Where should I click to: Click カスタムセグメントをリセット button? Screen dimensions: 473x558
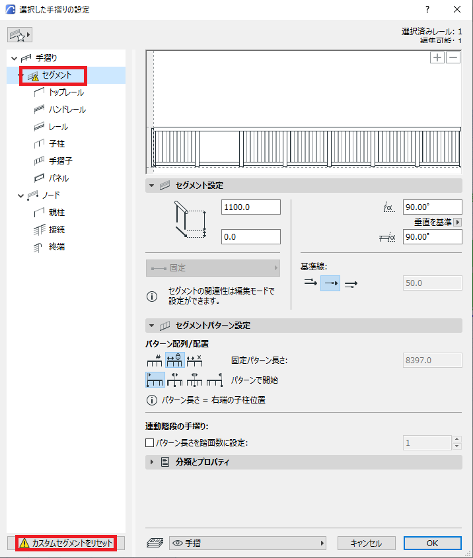[66, 543]
